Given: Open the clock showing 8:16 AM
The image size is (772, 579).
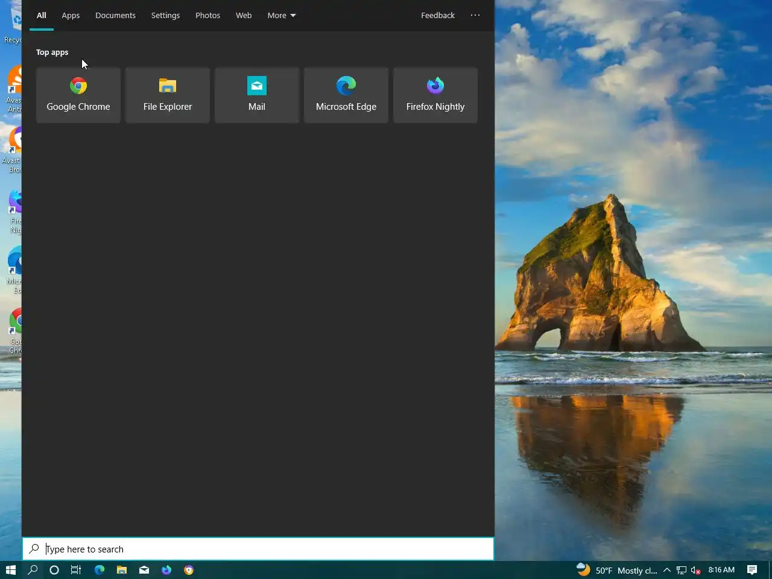Looking at the screenshot, I should (x=721, y=570).
